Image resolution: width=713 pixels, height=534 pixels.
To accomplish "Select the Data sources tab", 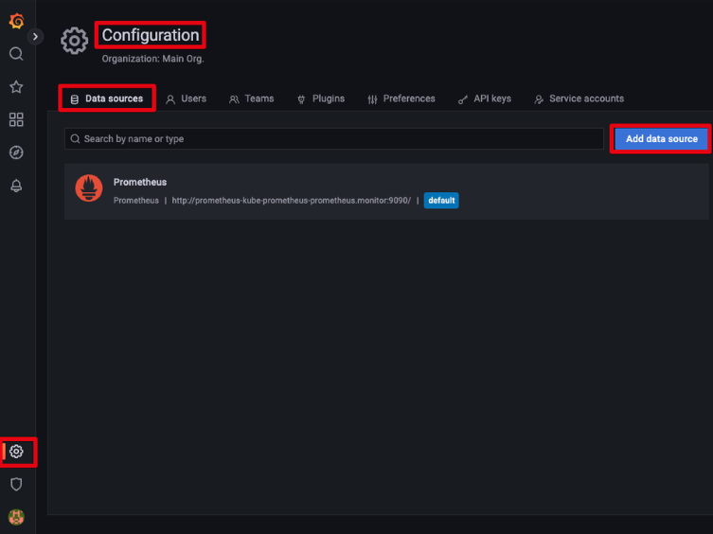I will [107, 98].
